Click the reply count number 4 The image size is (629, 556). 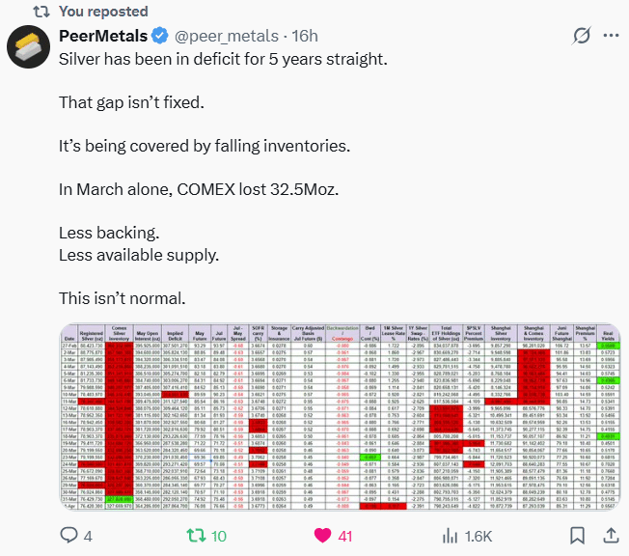[x=88, y=536]
